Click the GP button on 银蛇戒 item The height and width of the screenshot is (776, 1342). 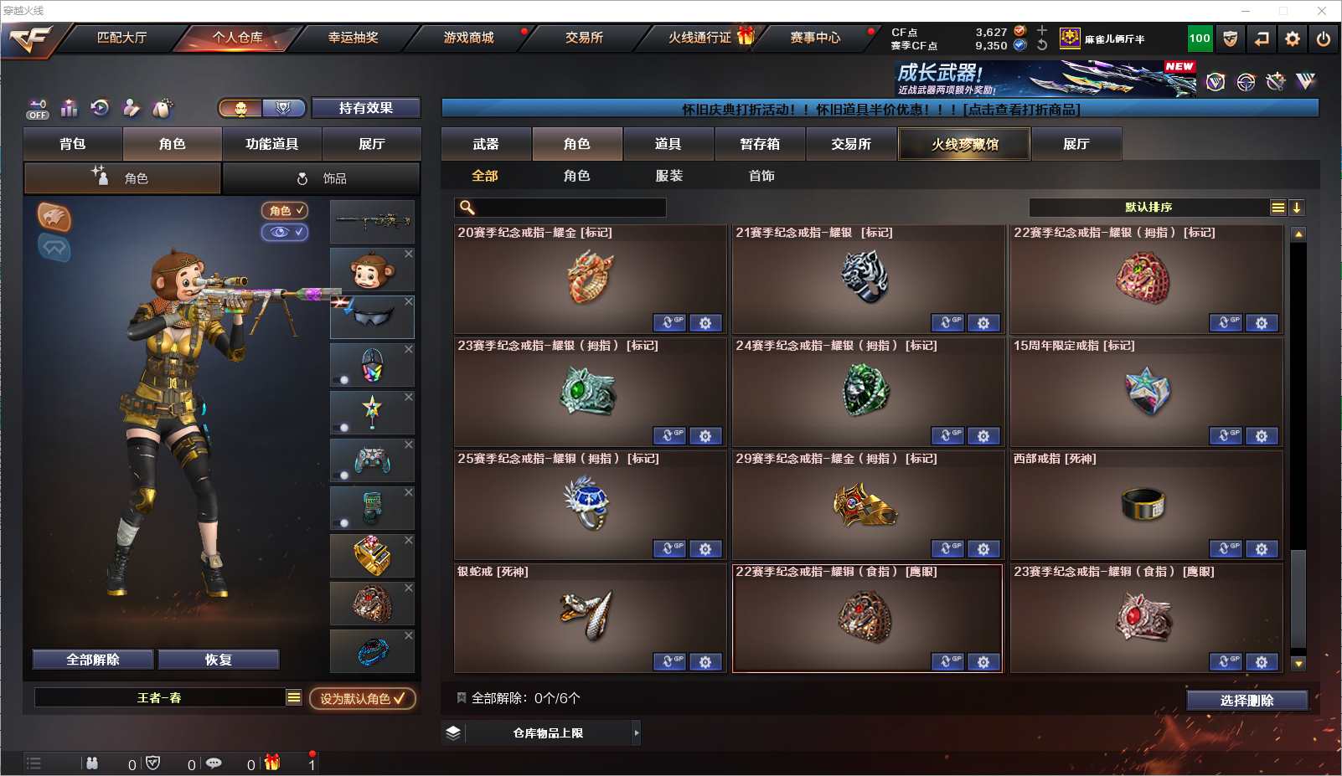tap(669, 662)
